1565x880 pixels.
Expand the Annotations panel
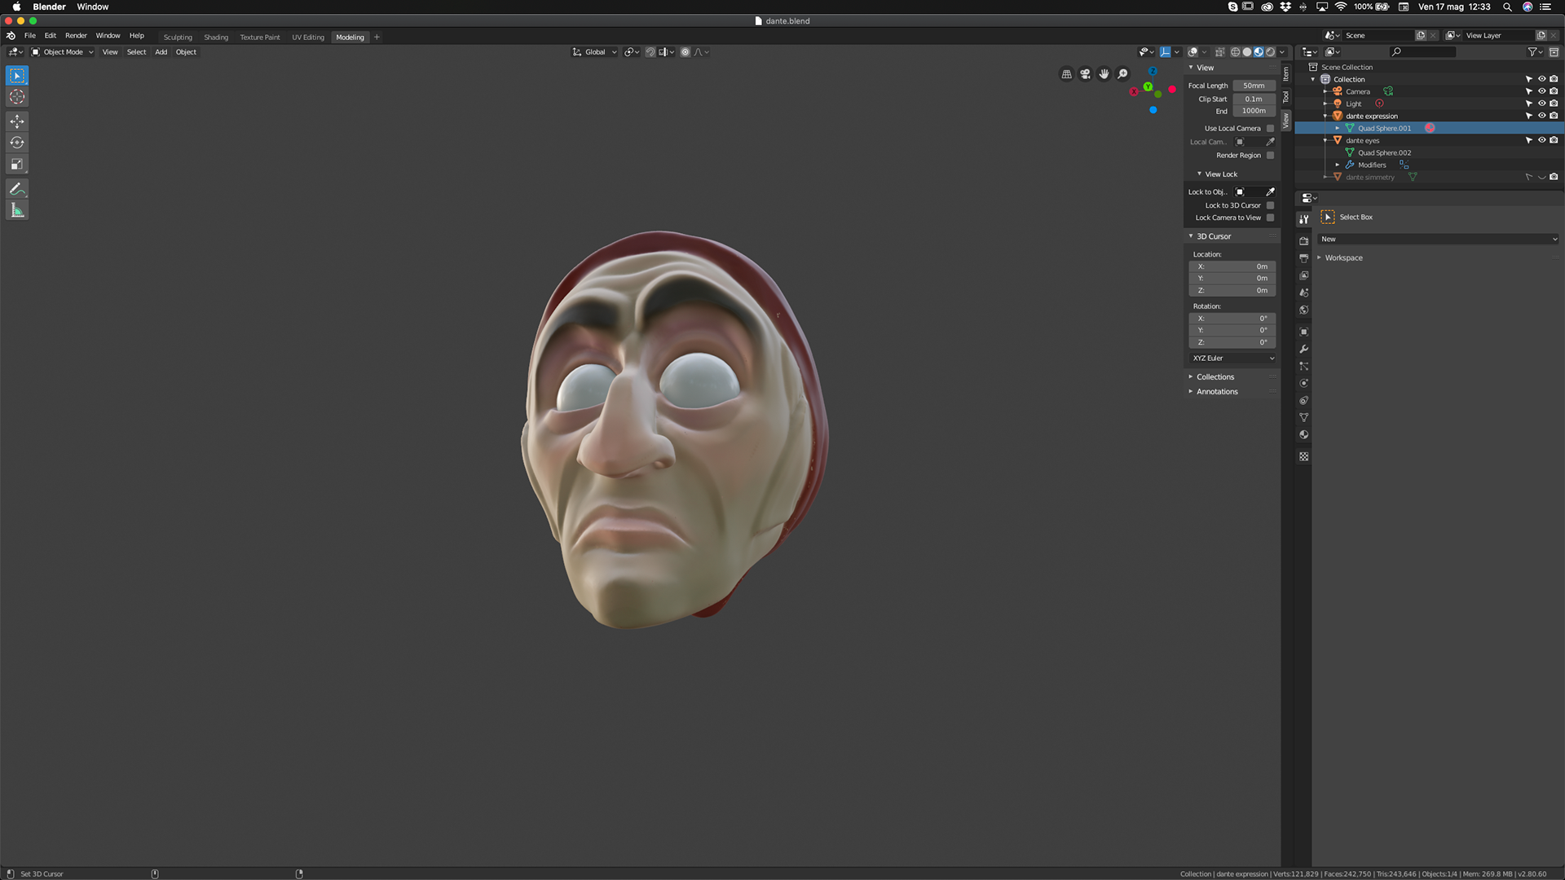click(1216, 392)
